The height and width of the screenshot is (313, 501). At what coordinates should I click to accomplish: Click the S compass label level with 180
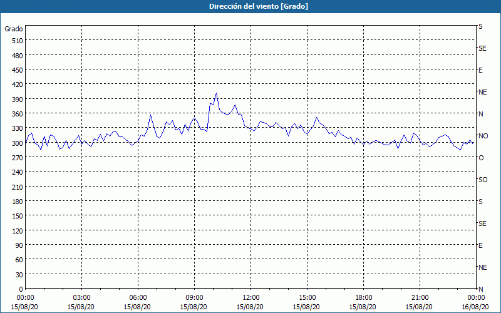pyautogui.click(x=480, y=202)
